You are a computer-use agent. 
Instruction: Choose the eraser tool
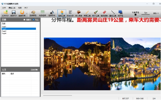[x=104, y=13]
